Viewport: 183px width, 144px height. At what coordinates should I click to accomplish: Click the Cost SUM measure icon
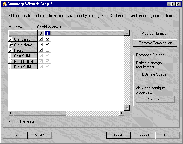(11, 56)
